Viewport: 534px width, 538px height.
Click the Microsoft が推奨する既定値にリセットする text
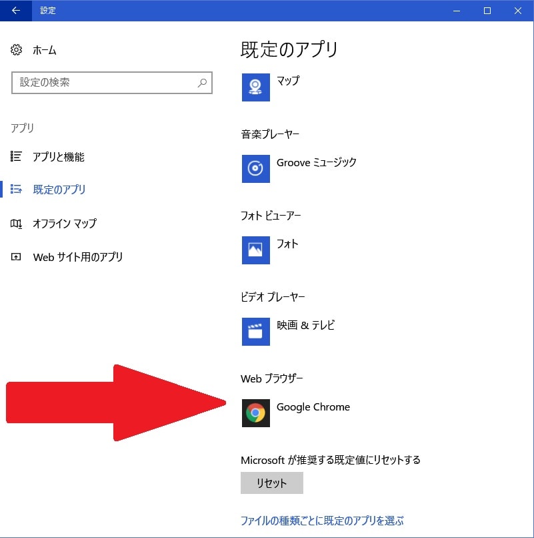(x=331, y=460)
